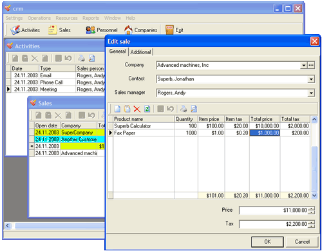Click save icon in Edit sale toolbar

pyautogui.click(x=160, y=109)
